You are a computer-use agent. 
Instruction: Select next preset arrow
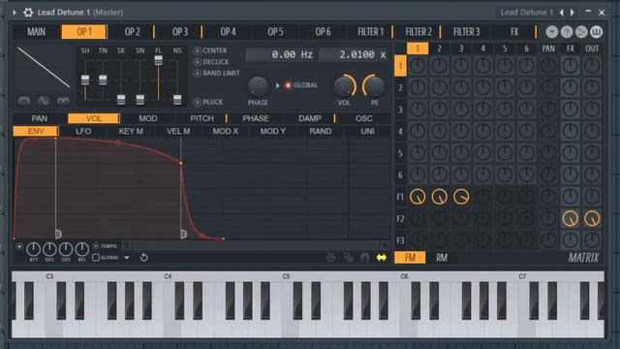click(x=573, y=13)
